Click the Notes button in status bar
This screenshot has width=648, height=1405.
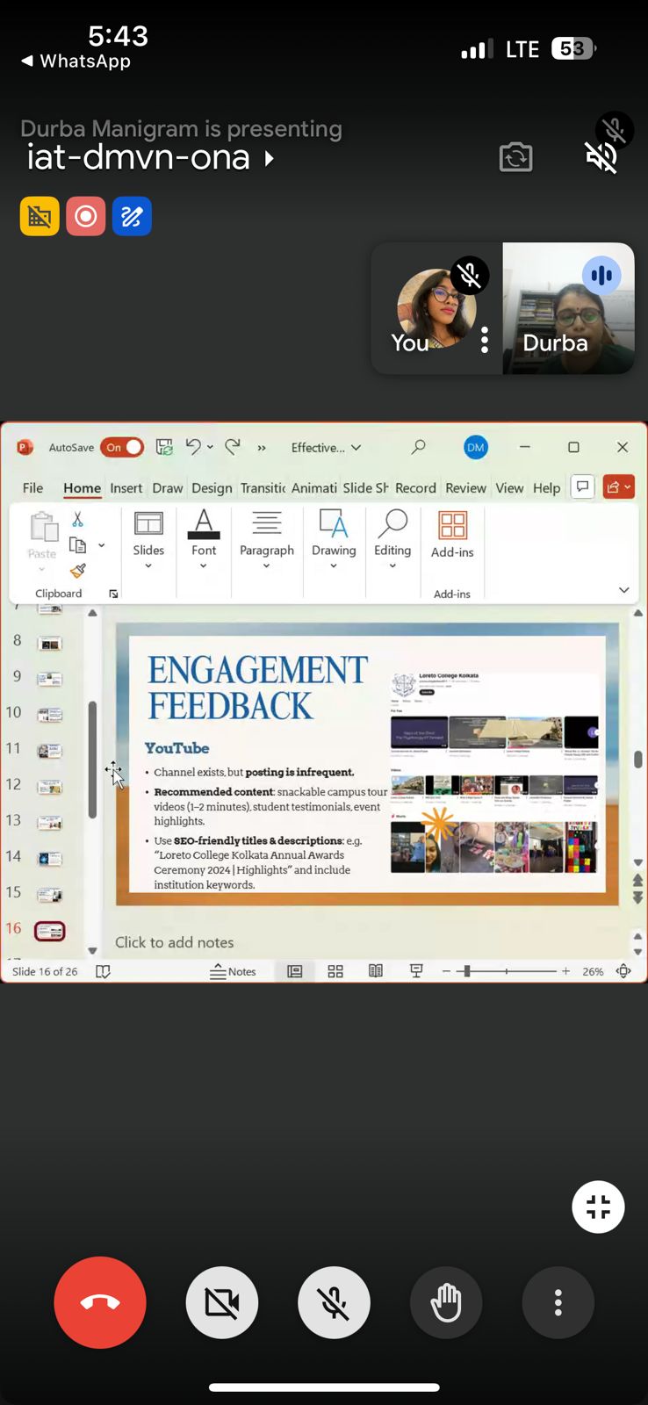coord(233,971)
